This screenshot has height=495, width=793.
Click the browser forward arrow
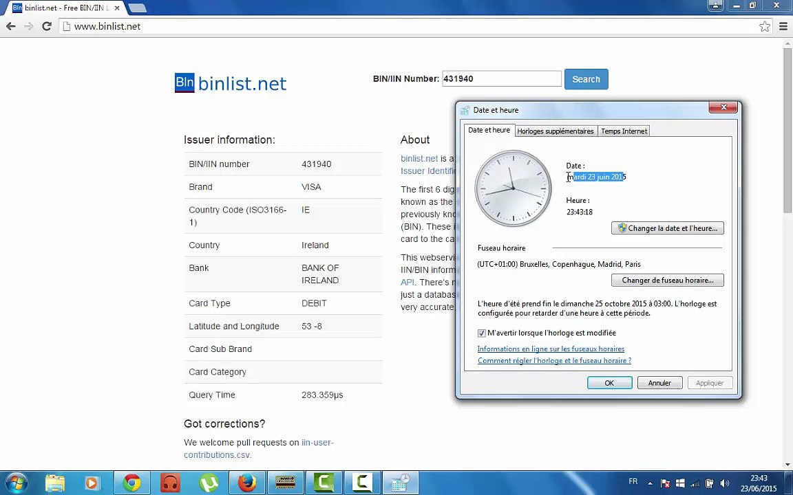pos(28,26)
